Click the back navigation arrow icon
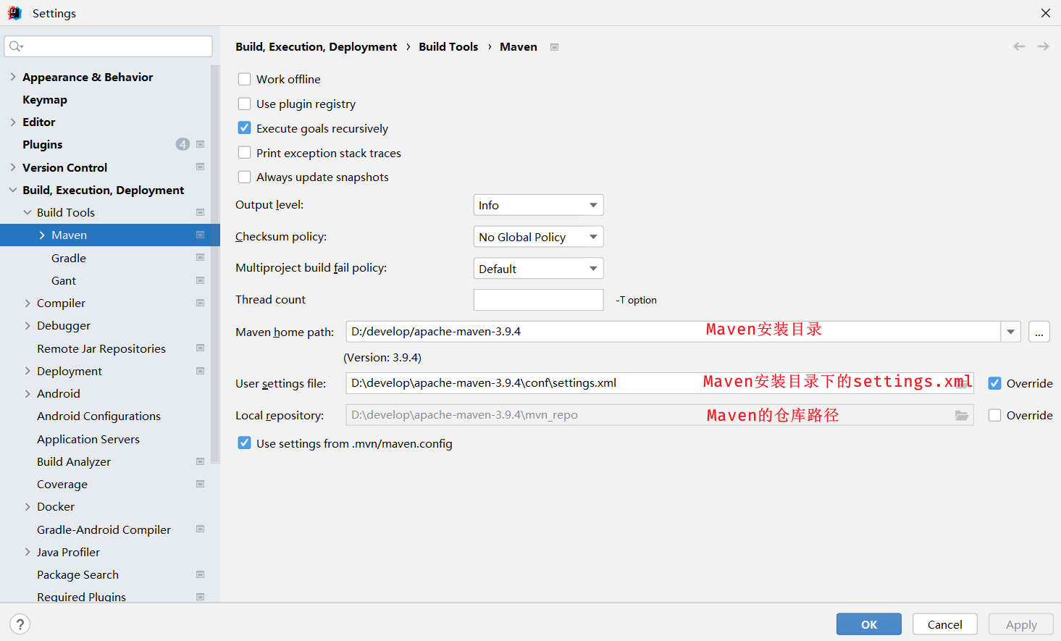 (x=1019, y=46)
